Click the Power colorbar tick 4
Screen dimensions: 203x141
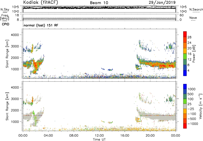[189, 70]
